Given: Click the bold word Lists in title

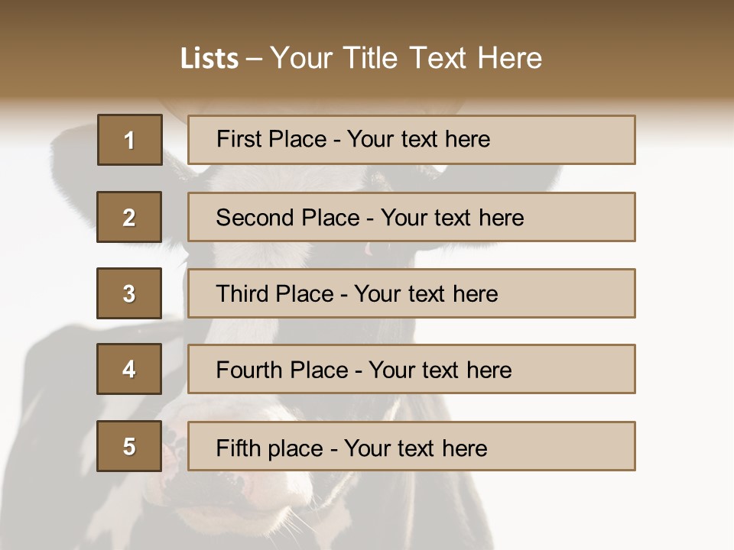Looking at the screenshot, I should [x=209, y=59].
